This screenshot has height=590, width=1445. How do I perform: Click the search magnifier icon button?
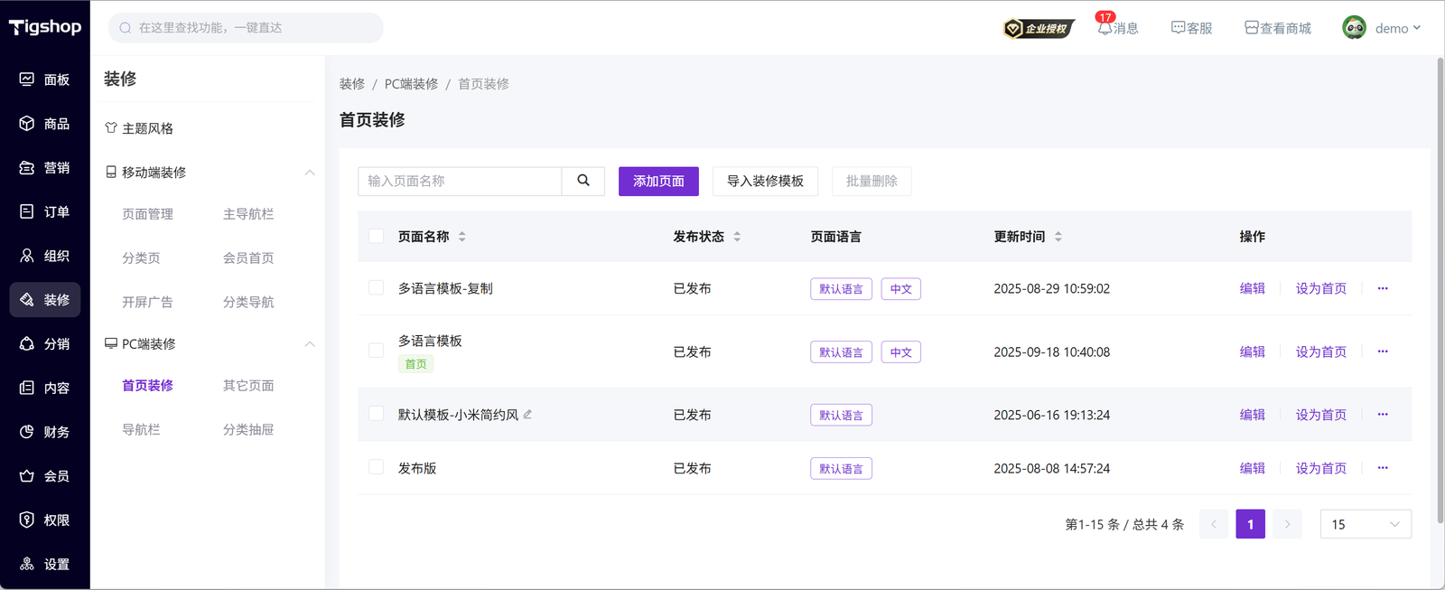tap(583, 181)
